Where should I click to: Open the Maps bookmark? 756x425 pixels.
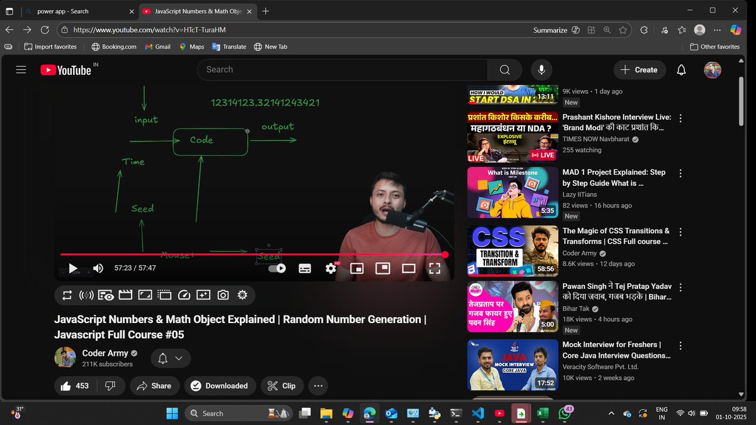point(192,47)
